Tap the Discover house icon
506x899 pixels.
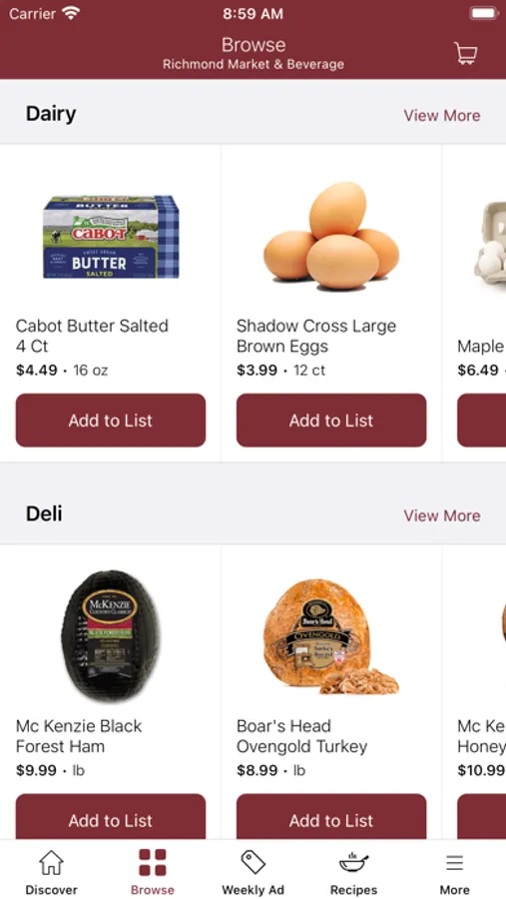point(51,862)
